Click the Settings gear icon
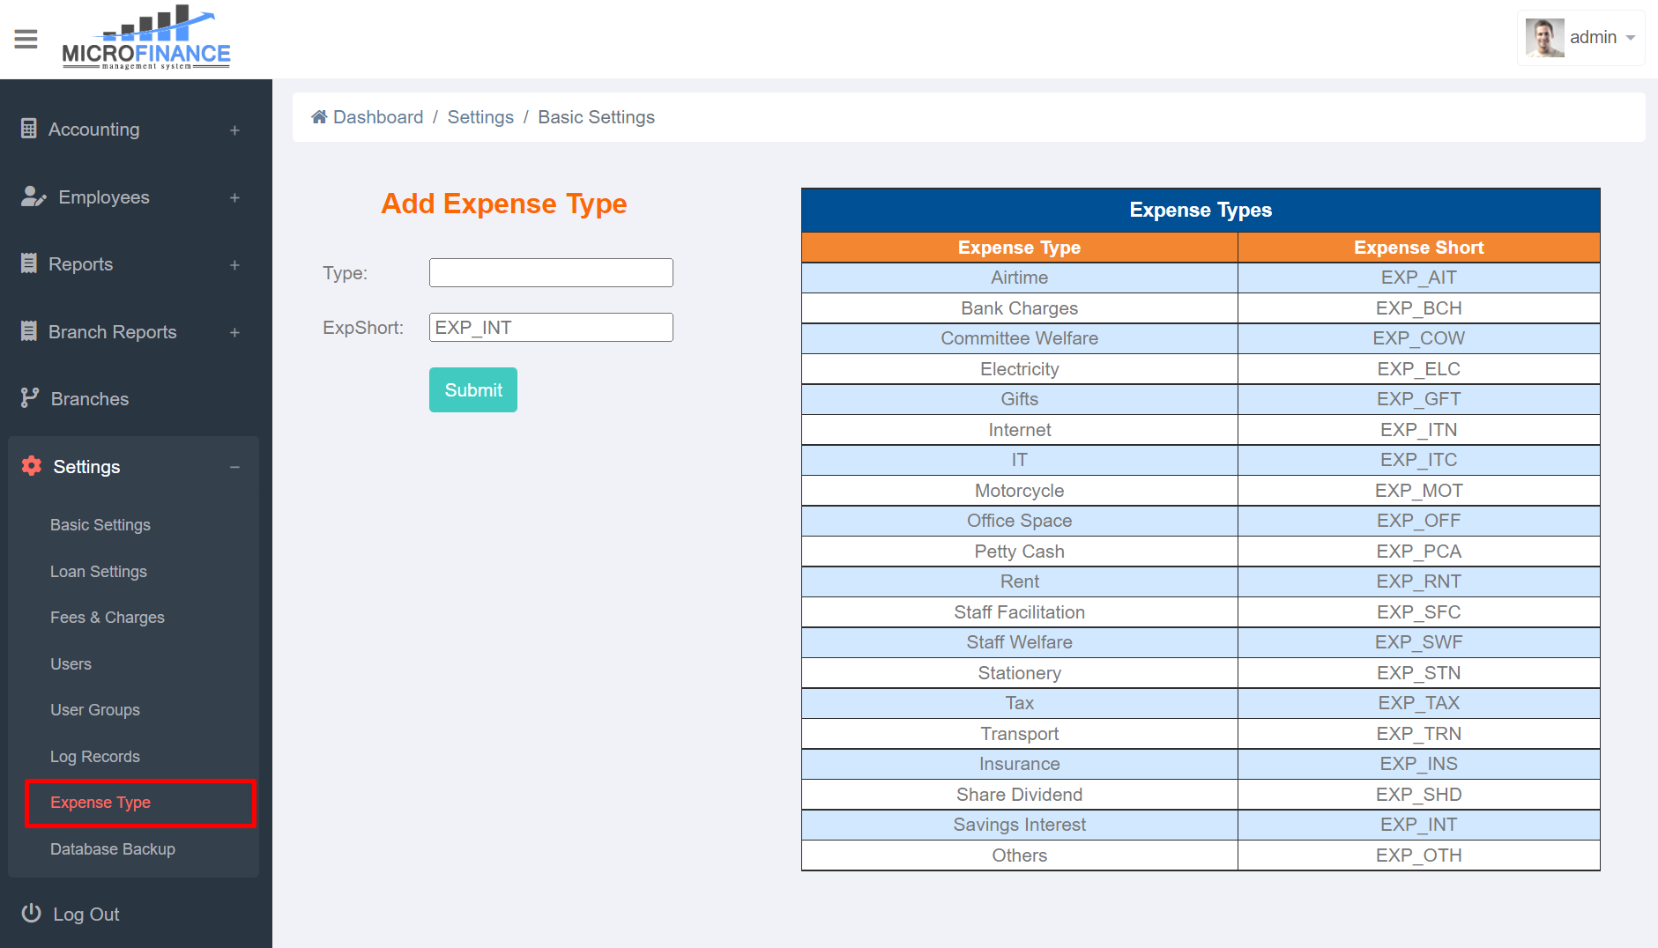This screenshot has width=1658, height=948. click(x=32, y=466)
